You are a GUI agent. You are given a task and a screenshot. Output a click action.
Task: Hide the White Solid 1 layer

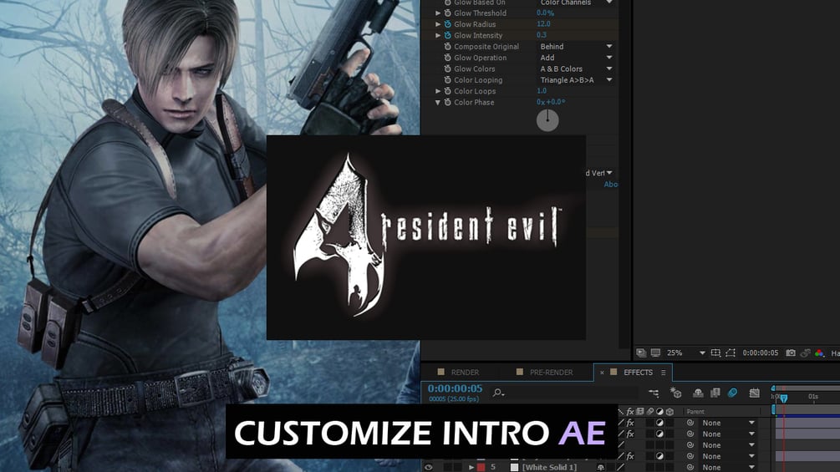click(429, 467)
